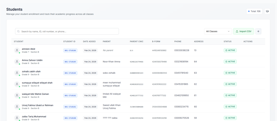Click ACTIVE status for Amna Zahoor Uddin
Screen dimensions: 277x121
point(230,62)
